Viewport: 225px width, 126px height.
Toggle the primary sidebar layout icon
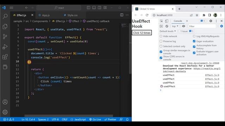pos(89,8)
